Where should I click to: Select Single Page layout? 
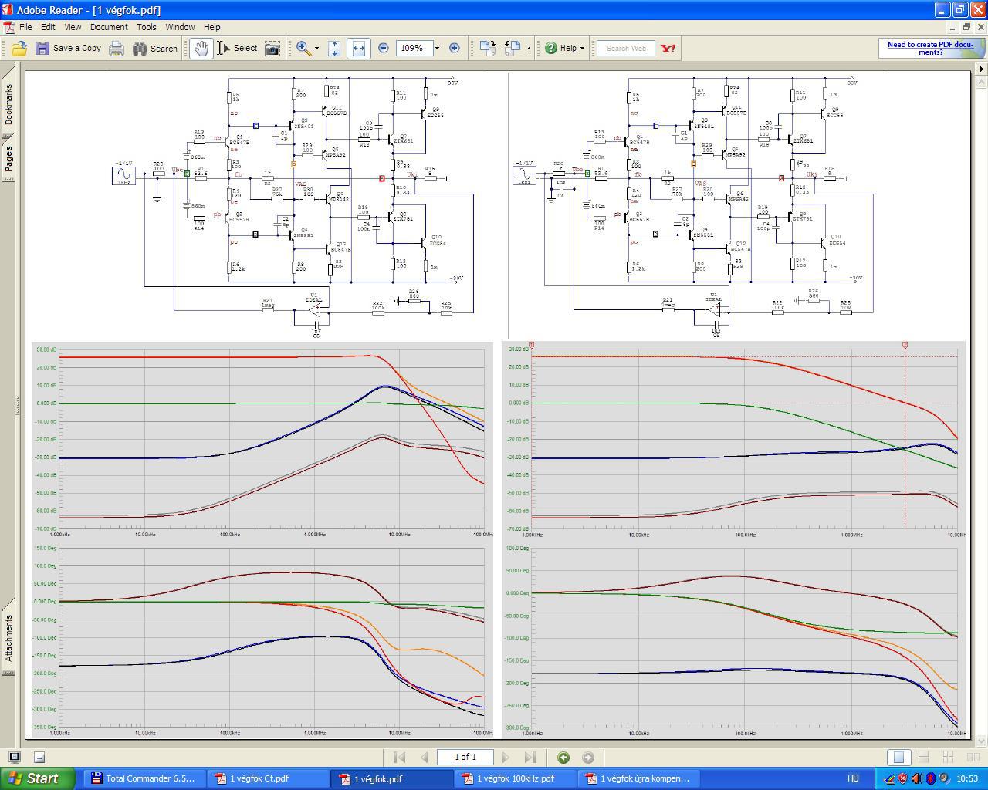(x=898, y=758)
